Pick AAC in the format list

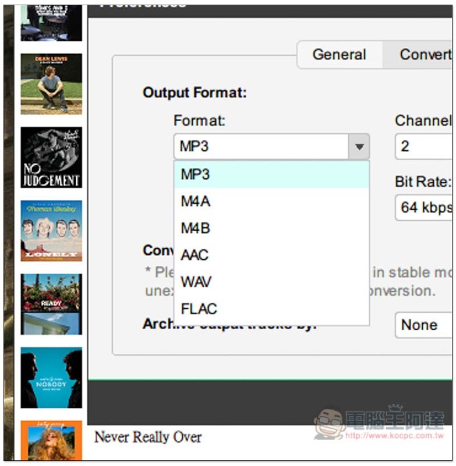[x=271, y=255]
